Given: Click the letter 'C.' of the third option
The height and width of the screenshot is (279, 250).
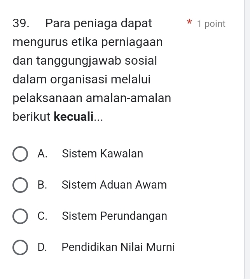Looking at the screenshot, I should pos(43,216).
